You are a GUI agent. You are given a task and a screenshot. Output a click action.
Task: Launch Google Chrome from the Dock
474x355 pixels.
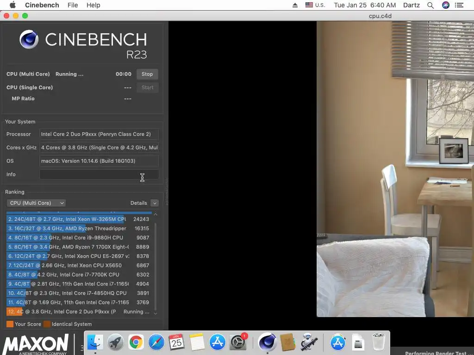point(136,342)
